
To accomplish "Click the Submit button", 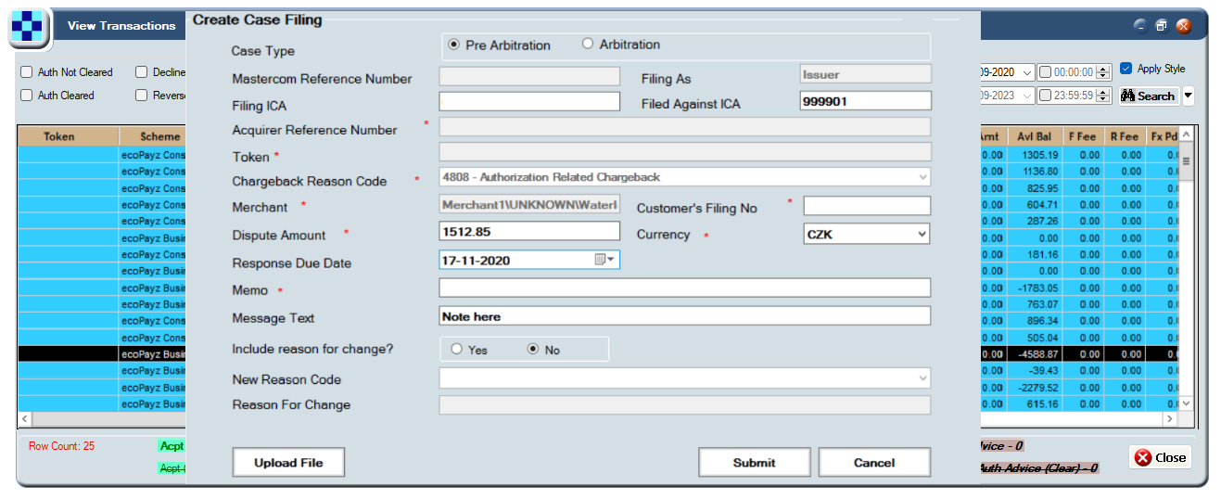I will [x=754, y=462].
